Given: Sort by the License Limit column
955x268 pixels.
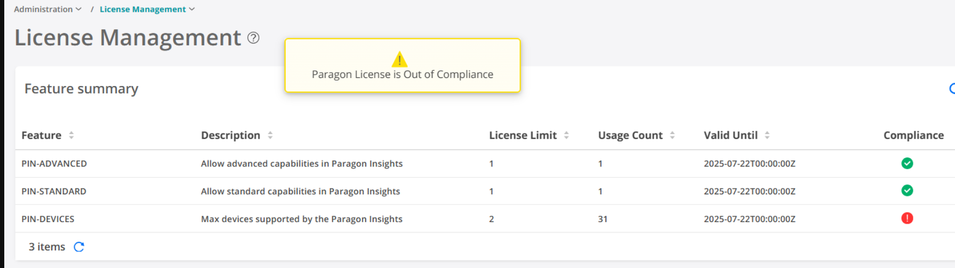Looking at the screenshot, I should coord(566,135).
